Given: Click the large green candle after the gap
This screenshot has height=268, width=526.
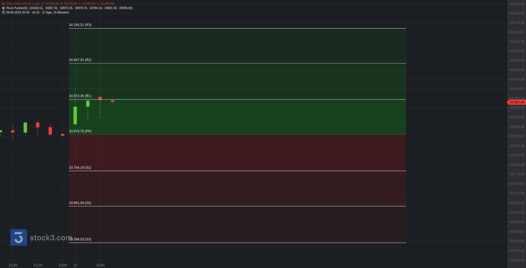Looking at the screenshot, I should (75, 115).
